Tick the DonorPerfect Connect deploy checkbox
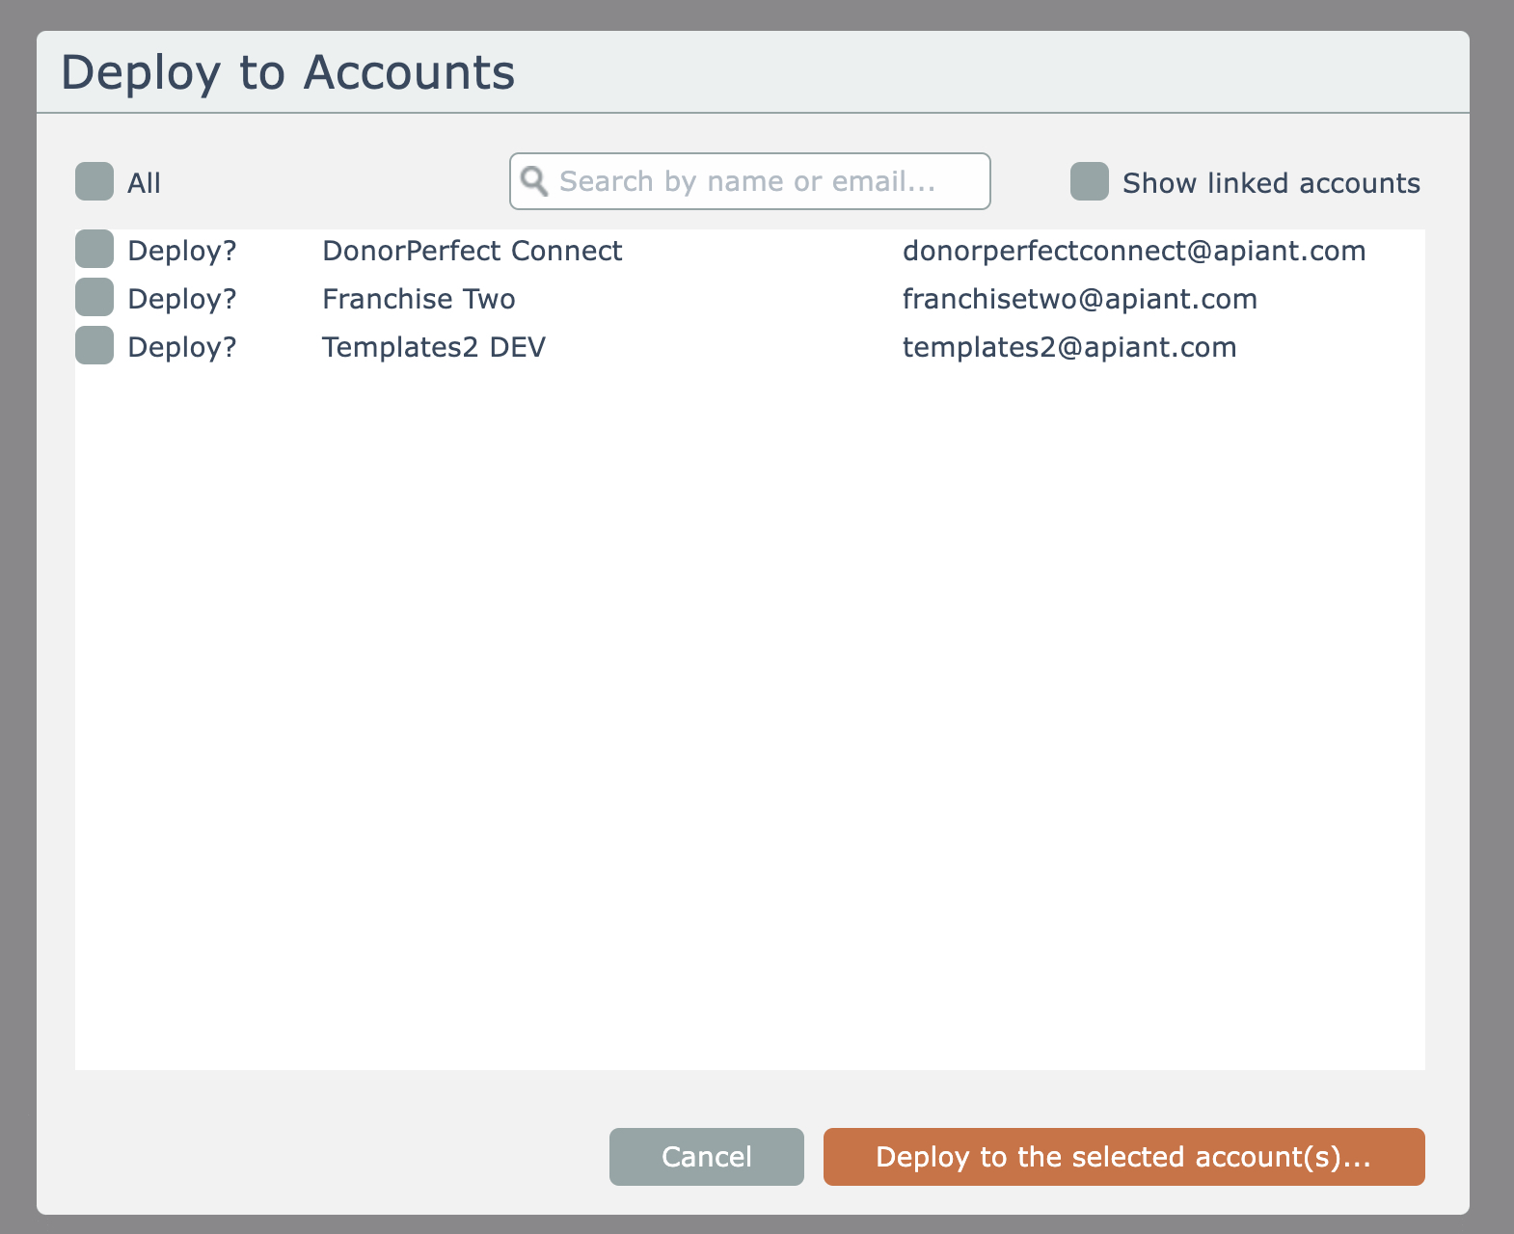This screenshot has width=1514, height=1234. coord(95,249)
